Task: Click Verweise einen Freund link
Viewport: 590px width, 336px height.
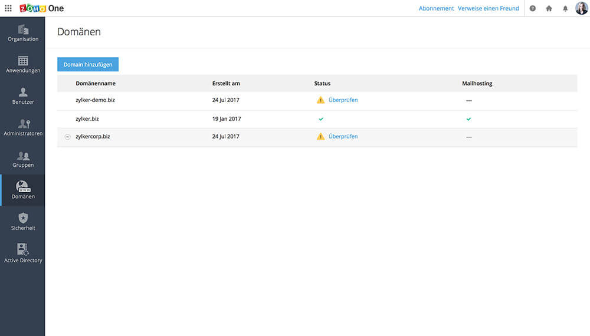Action: 488,8
